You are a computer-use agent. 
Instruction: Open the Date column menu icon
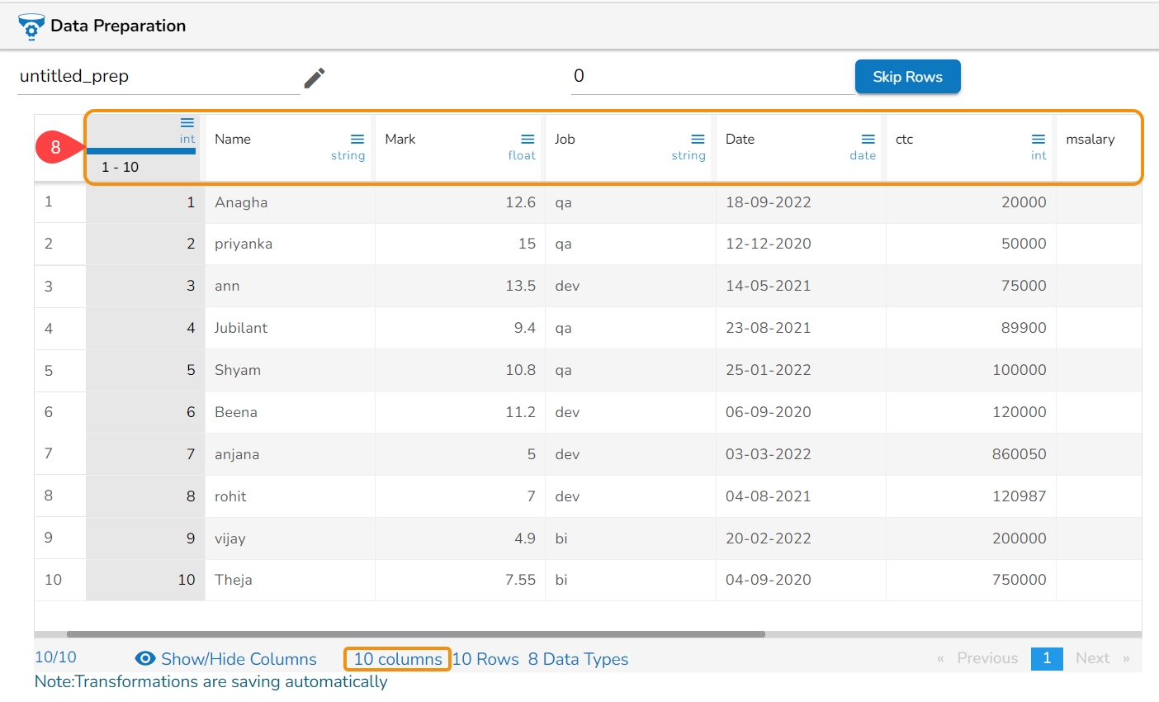(868, 139)
